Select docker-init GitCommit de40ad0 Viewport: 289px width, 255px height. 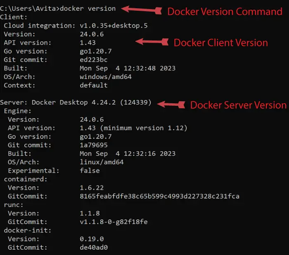click(x=94, y=248)
